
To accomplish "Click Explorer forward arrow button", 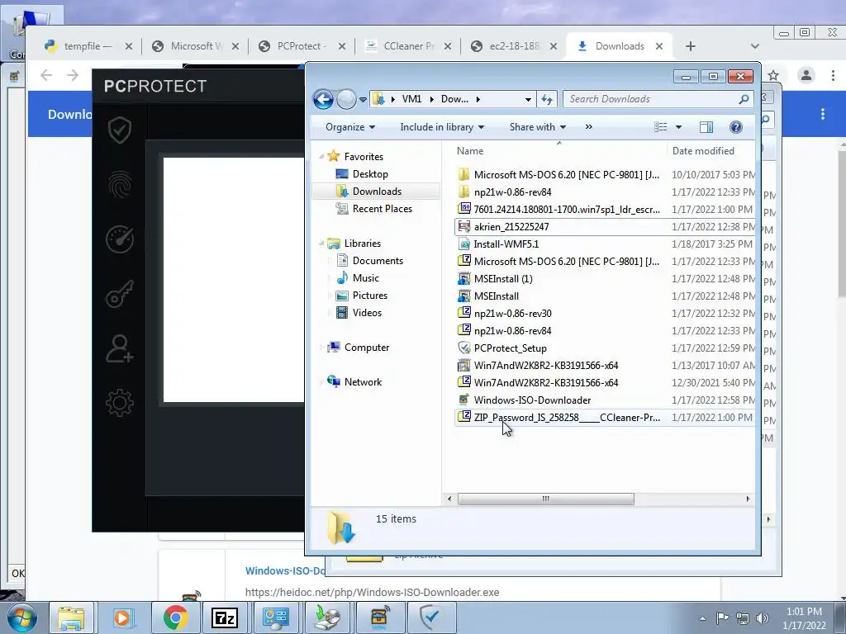I will (x=346, y=99).
